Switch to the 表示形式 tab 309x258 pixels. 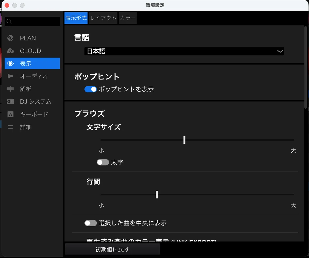pos(76,18)
